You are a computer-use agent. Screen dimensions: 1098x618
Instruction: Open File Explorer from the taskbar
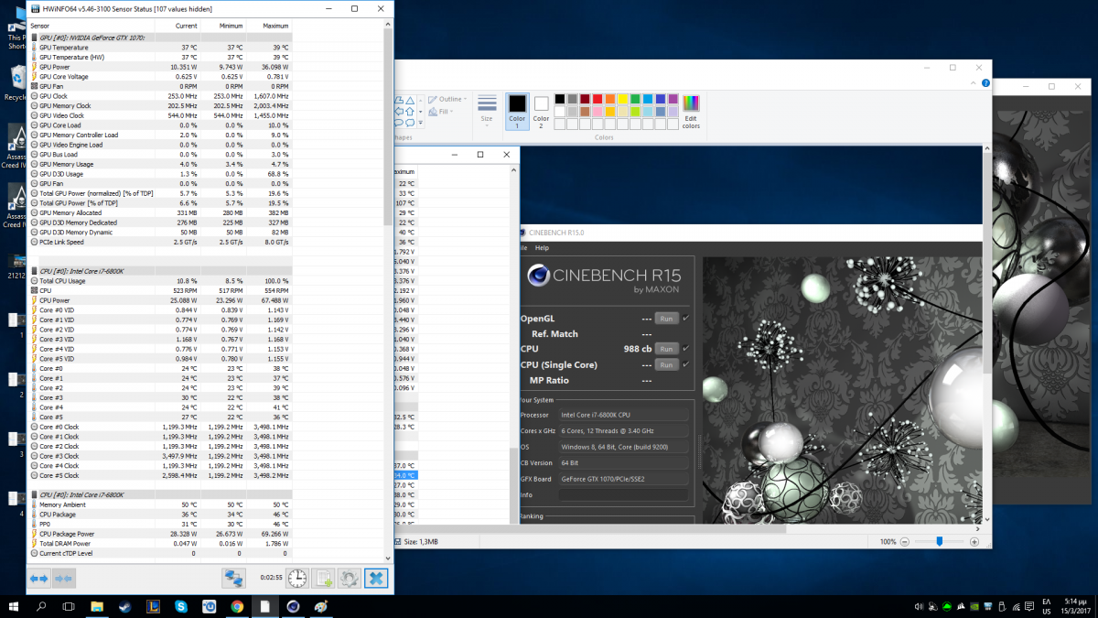pyautogui.click(x=97, y=605)
